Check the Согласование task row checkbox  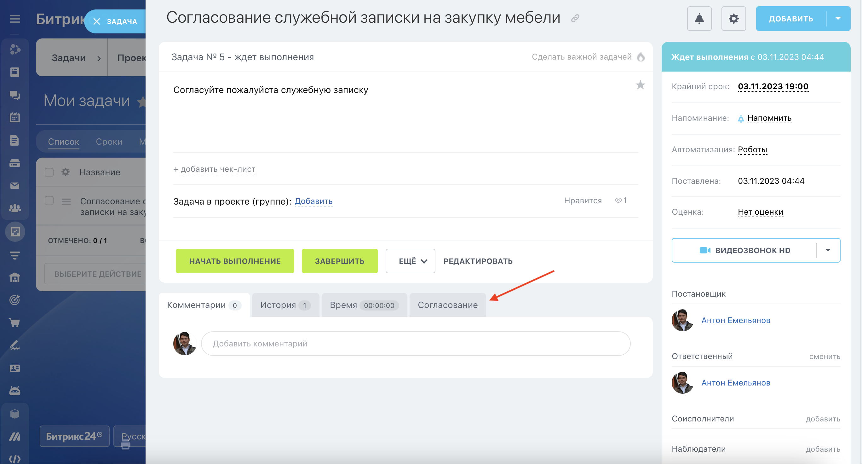(49, 200)
